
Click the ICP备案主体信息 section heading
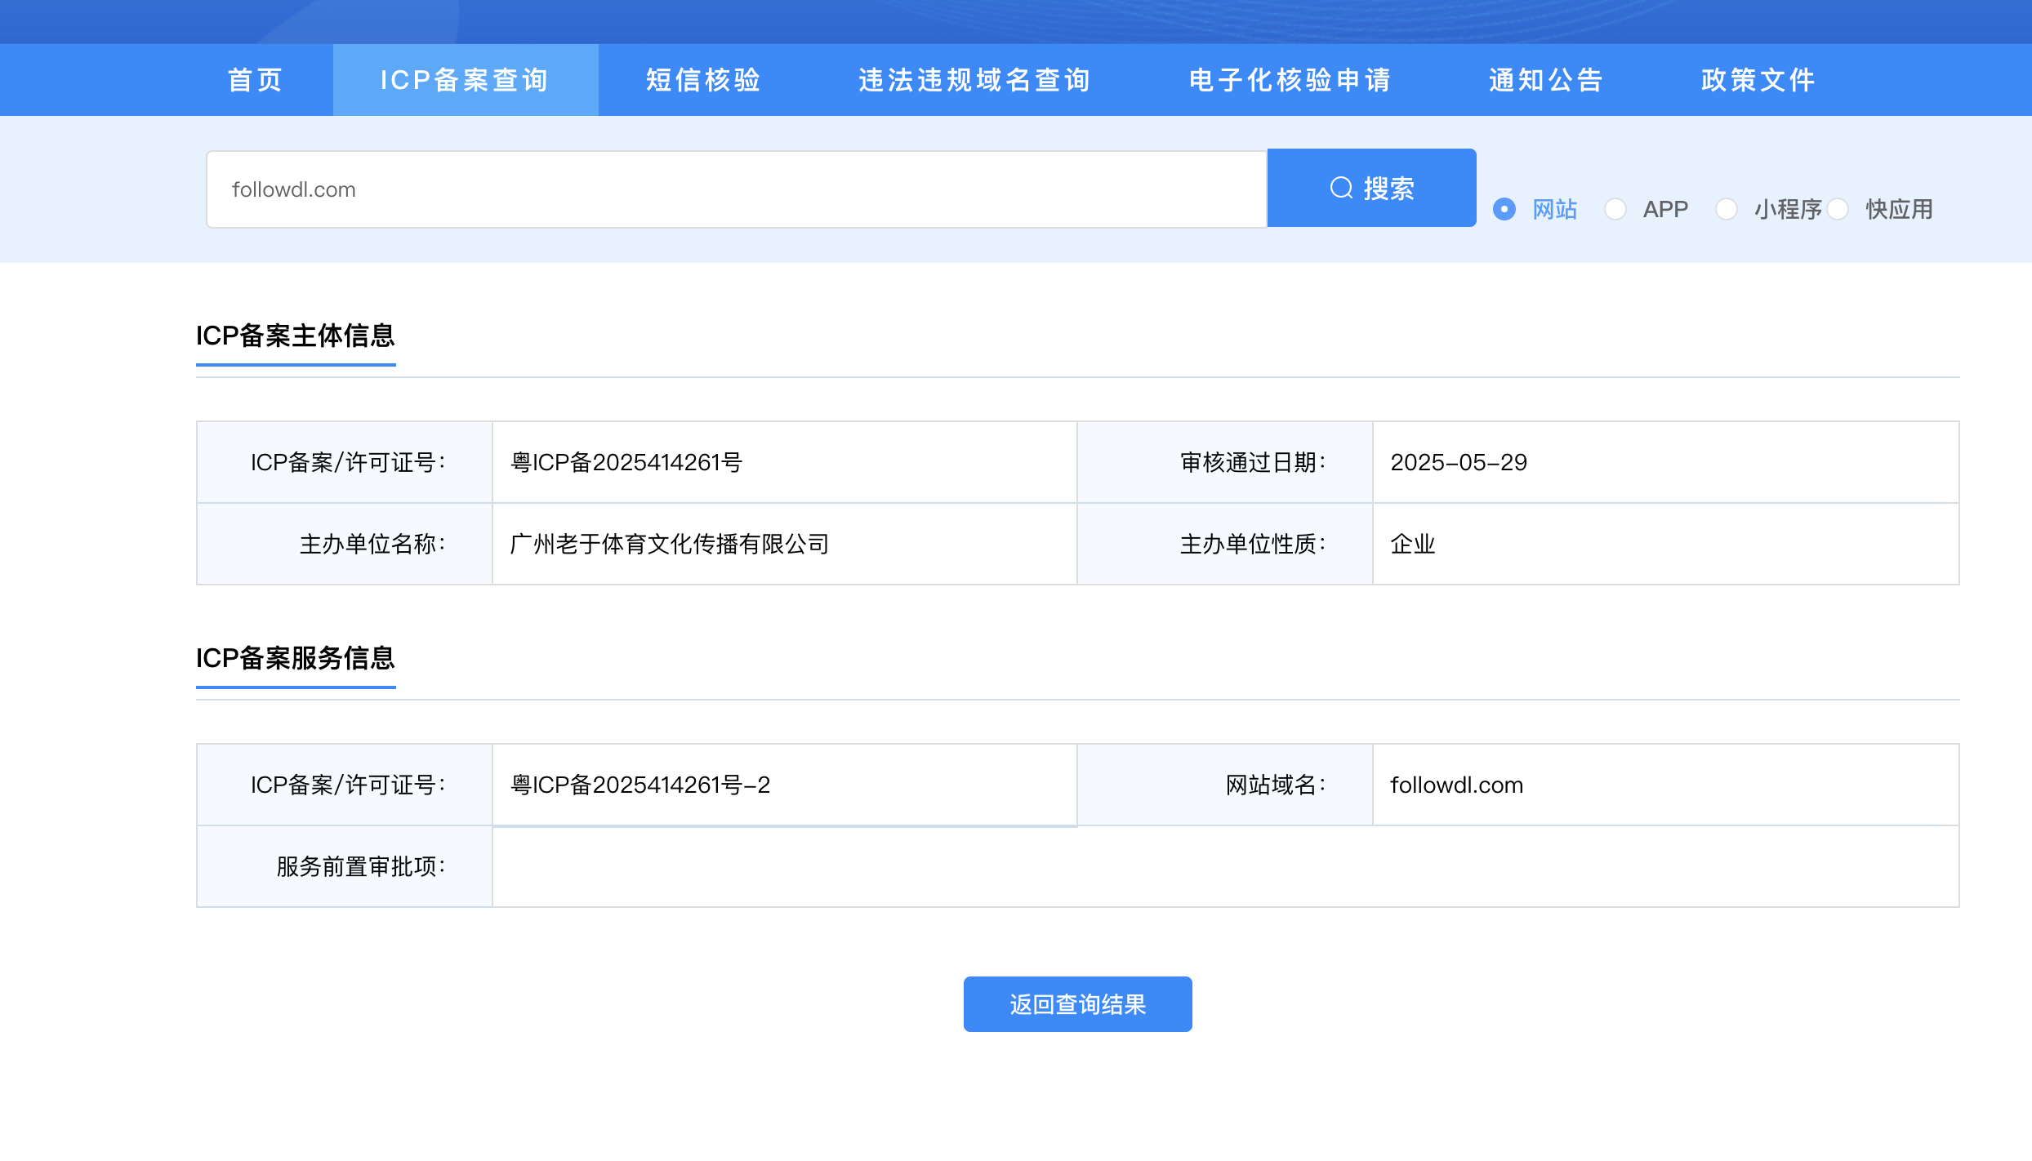pos(296,336)
